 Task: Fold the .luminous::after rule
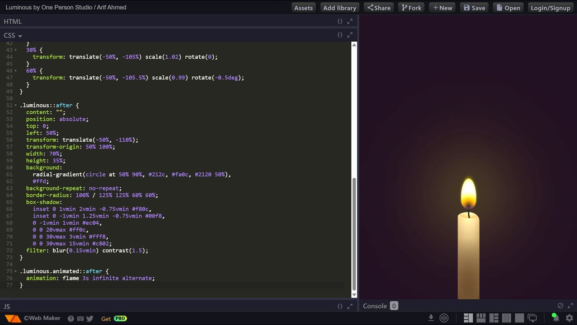coord(16,105)
